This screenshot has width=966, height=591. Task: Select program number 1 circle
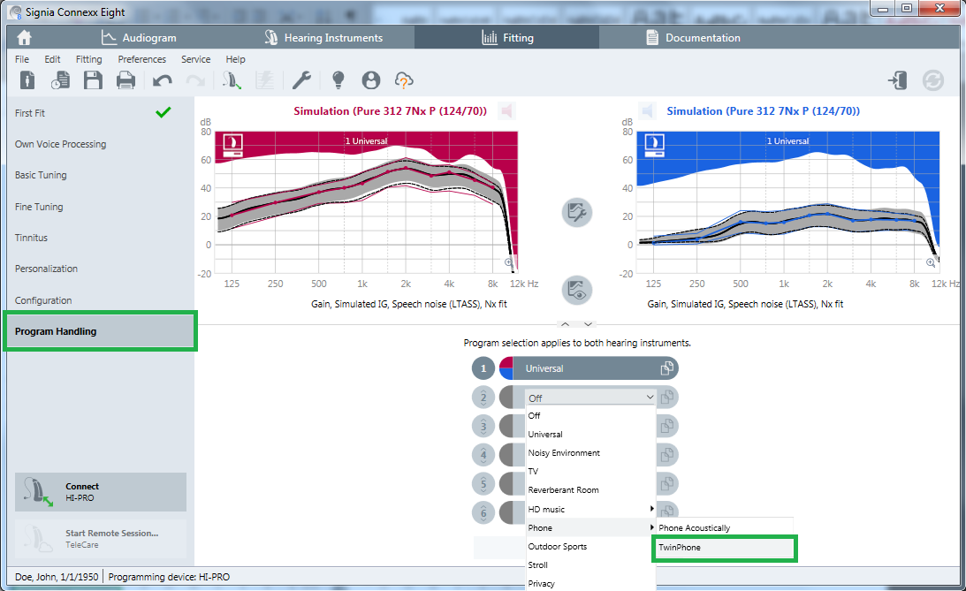[x=483, y=368]
